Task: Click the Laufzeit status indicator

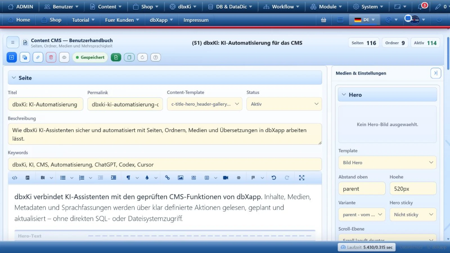Action: pyautogui.click(x=367, y=247)
